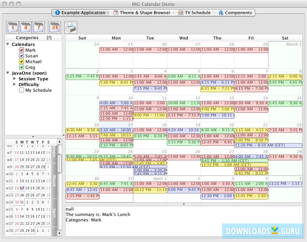Switch to the 5-day calendar view icon
The image size is (307, 242).
point(25,27)
